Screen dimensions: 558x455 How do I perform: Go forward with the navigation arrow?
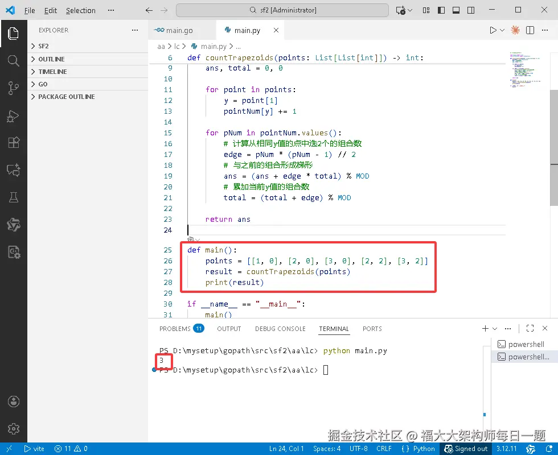point(164,10)
